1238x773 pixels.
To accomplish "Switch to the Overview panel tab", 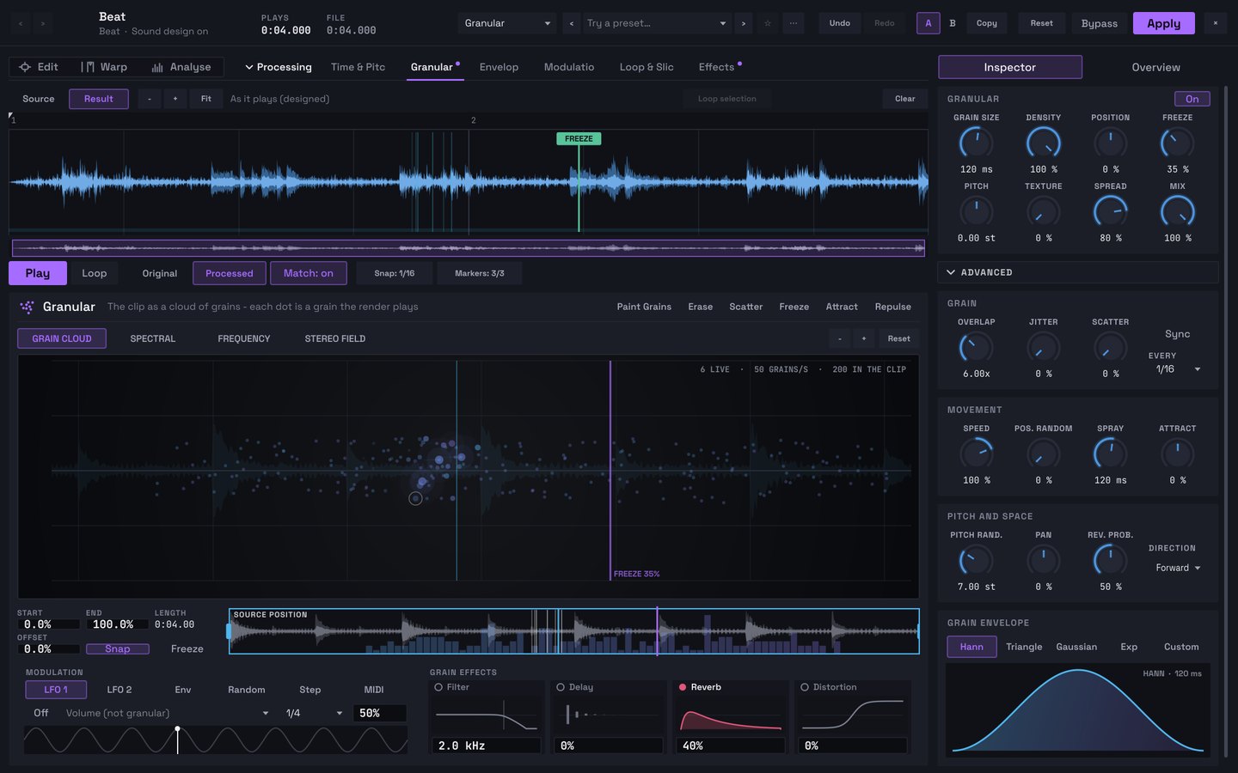I will click(x=1155, y=67).
